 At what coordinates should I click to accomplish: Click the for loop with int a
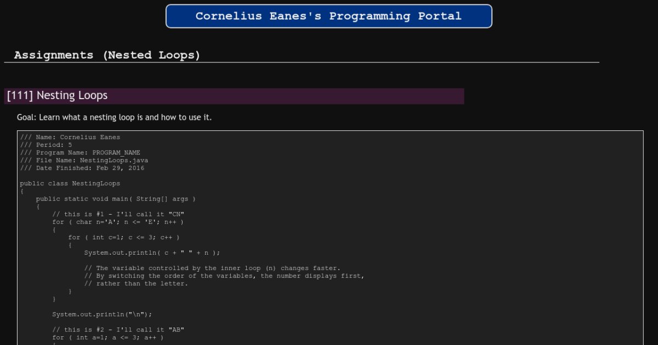click(108, 337)
